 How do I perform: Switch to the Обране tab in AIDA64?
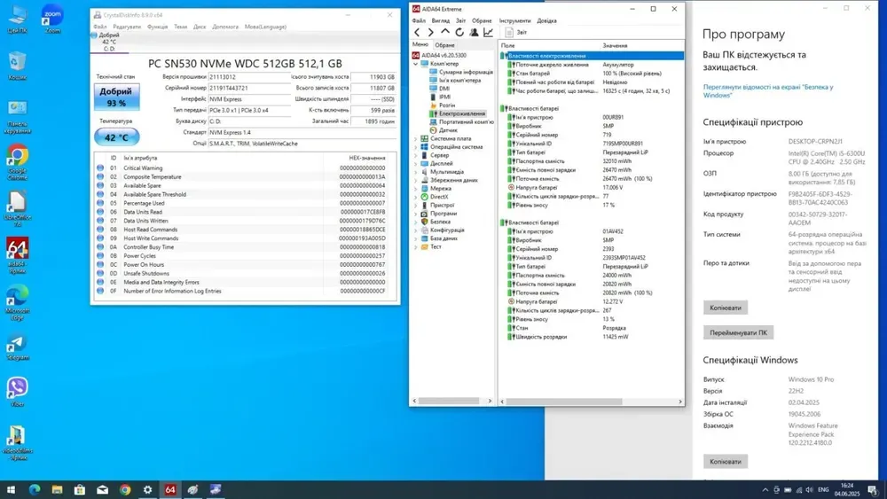point(444,45)
